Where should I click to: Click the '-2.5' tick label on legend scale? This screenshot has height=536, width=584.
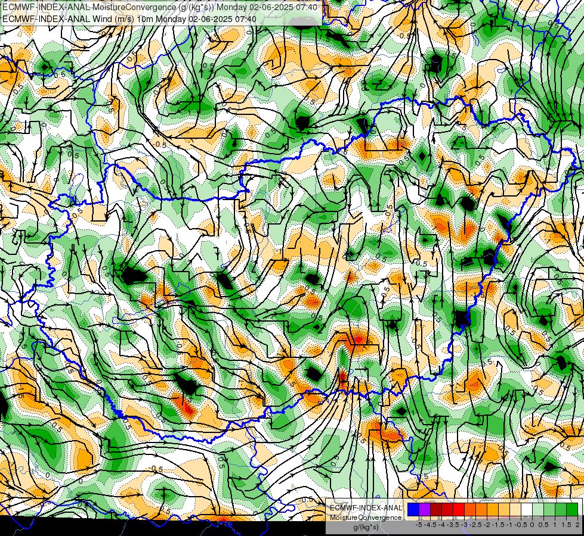click(476, 525)
